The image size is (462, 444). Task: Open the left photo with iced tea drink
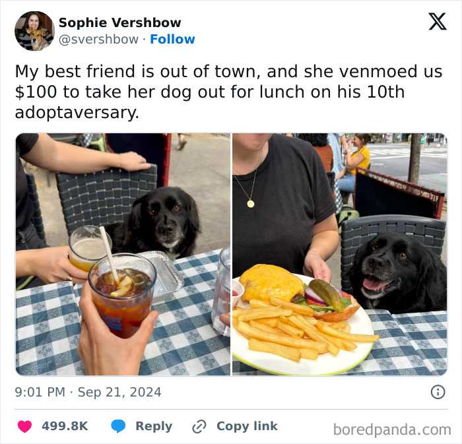[x=123, y=255]
